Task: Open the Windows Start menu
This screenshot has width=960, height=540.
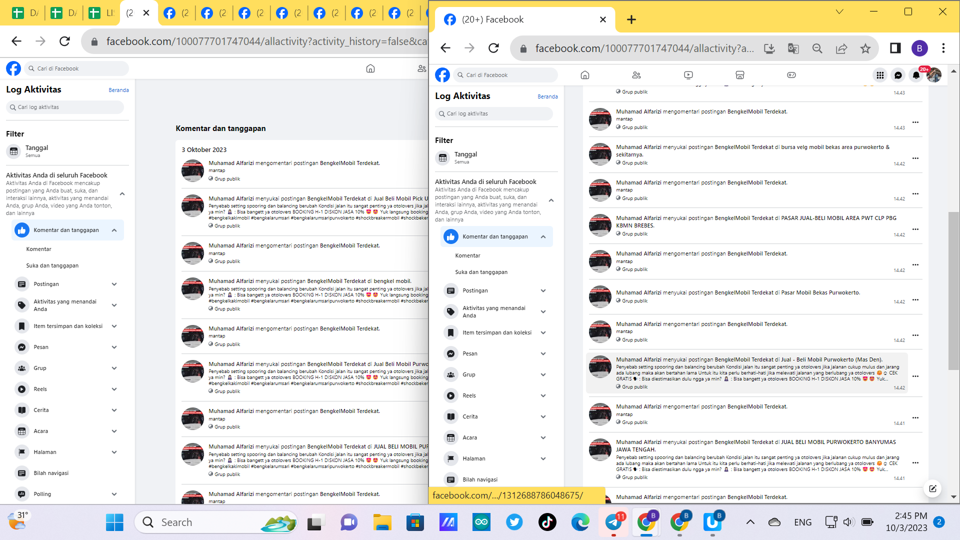Action: click(114, 522)
